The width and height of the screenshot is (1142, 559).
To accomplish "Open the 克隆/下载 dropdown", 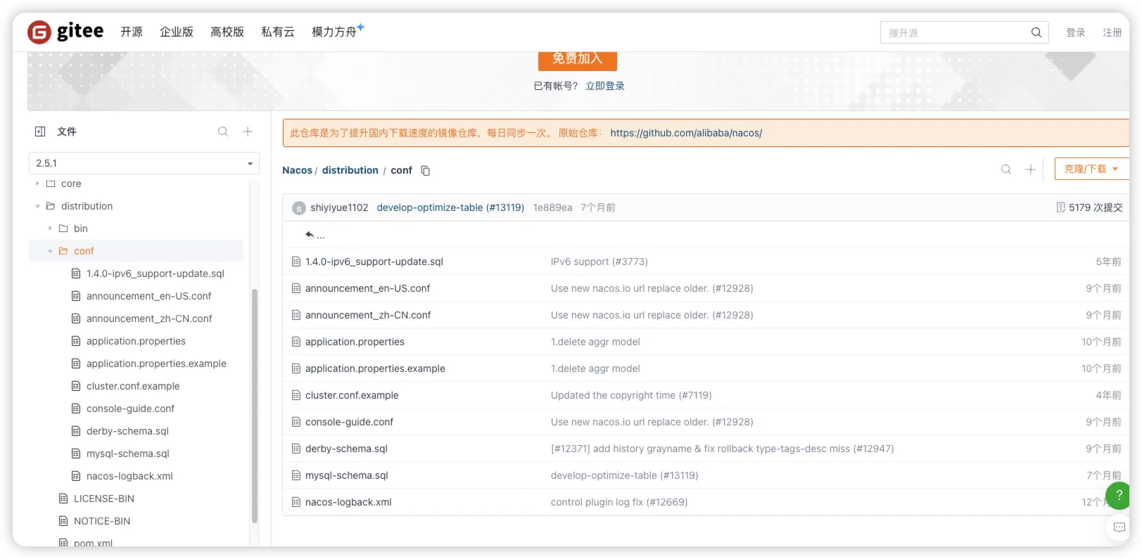I will [1091, 169].
